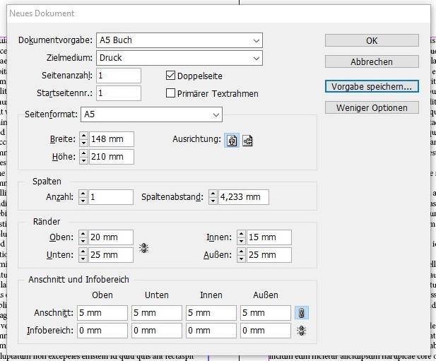
Task: Select portrait orientation icon
Action: pyautogui.click(x=232, y=141)
